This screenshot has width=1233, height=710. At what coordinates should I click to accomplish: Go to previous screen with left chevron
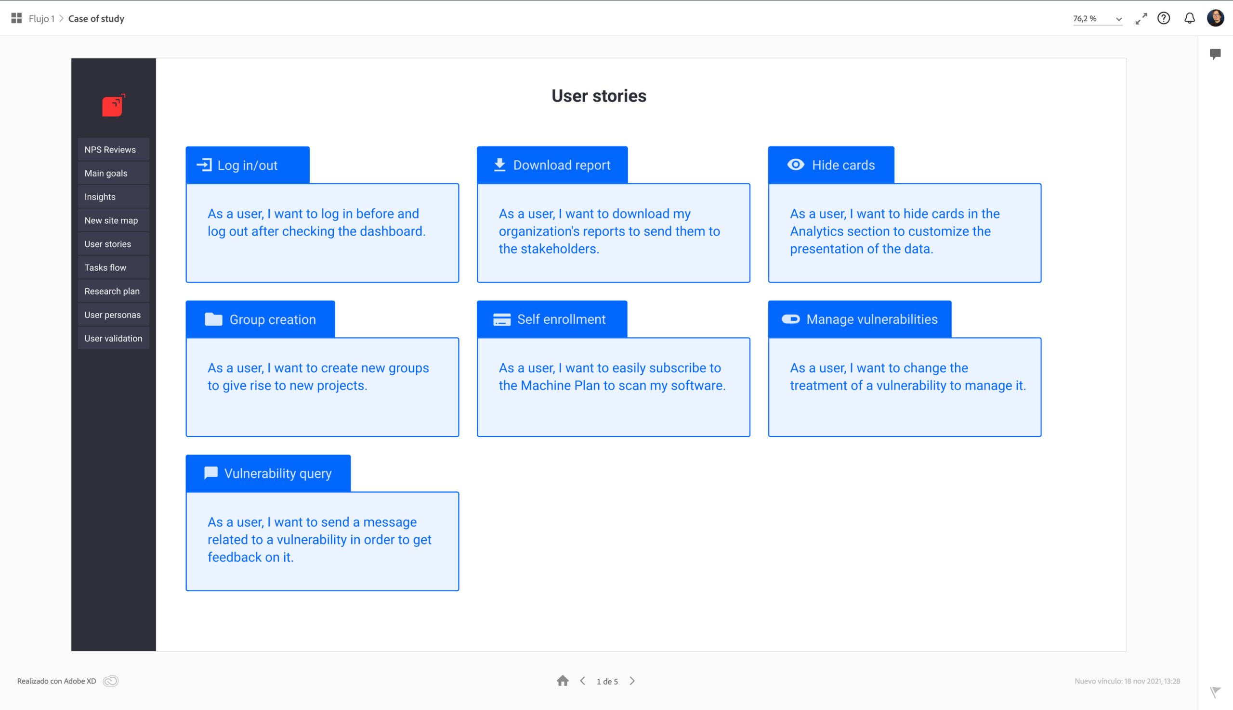582,681
